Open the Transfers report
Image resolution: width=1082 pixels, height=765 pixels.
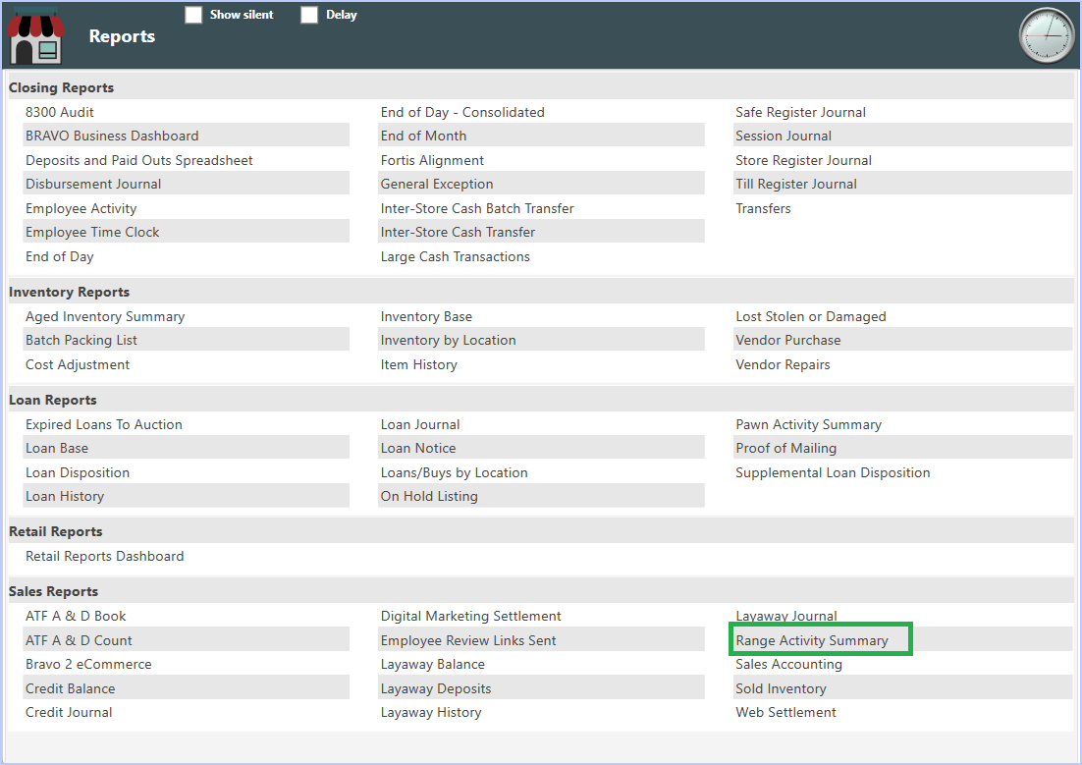pos(763,208)
